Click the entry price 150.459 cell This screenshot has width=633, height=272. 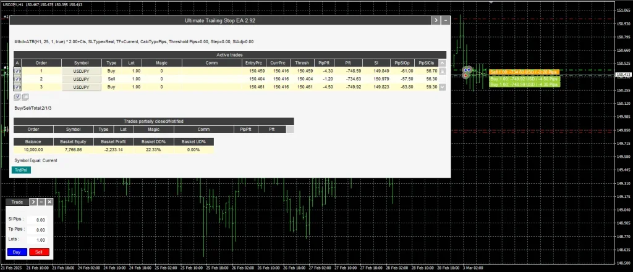(255, 71)
